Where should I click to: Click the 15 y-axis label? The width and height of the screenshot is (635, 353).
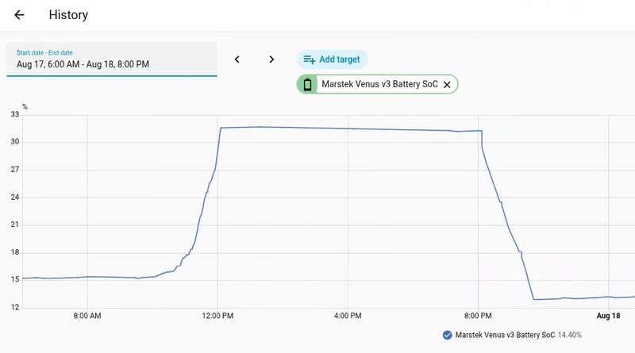pos(15,279)
